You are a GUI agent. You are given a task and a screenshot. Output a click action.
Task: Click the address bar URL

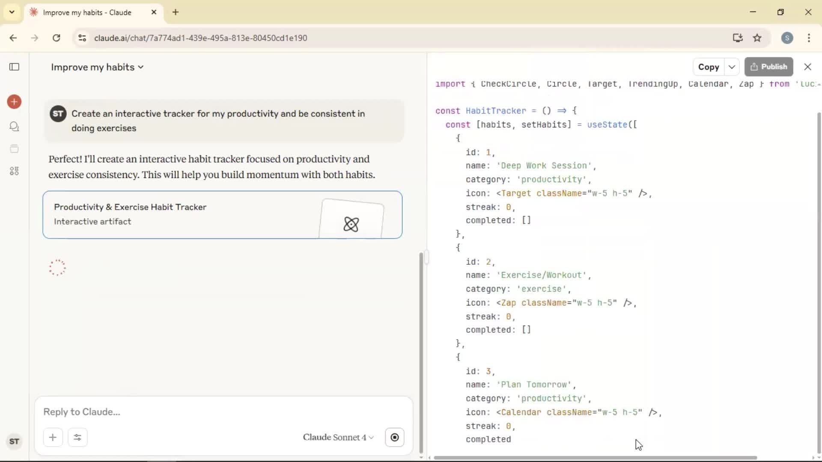pos(200,38)
